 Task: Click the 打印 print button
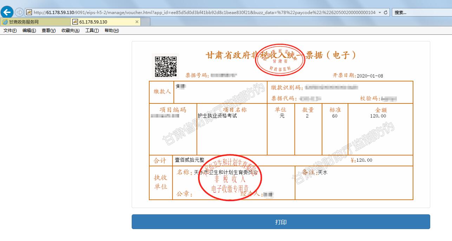point(281,222)
